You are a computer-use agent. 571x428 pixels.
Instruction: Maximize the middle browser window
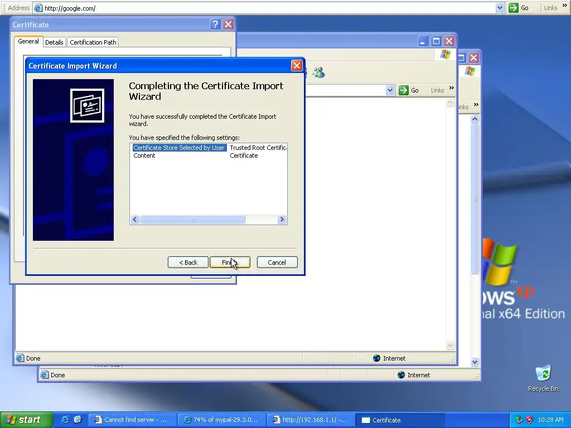(x=436, y=41)
